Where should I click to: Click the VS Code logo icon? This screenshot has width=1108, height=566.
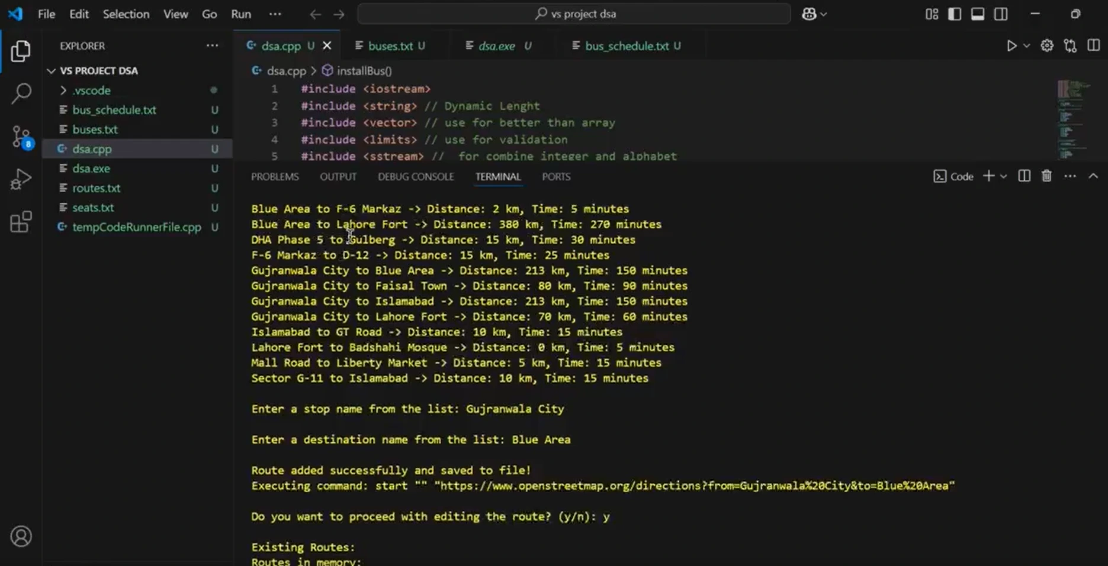click(x=15, y=14)
